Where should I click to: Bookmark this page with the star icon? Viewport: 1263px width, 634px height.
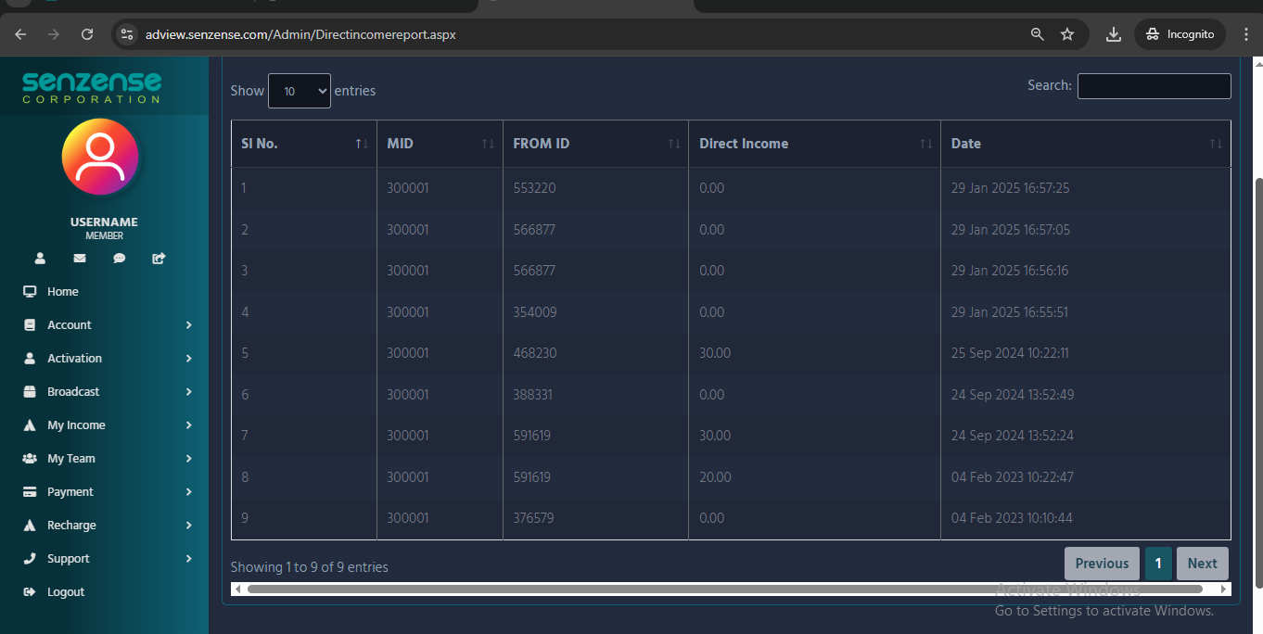tap(1067, 34)
